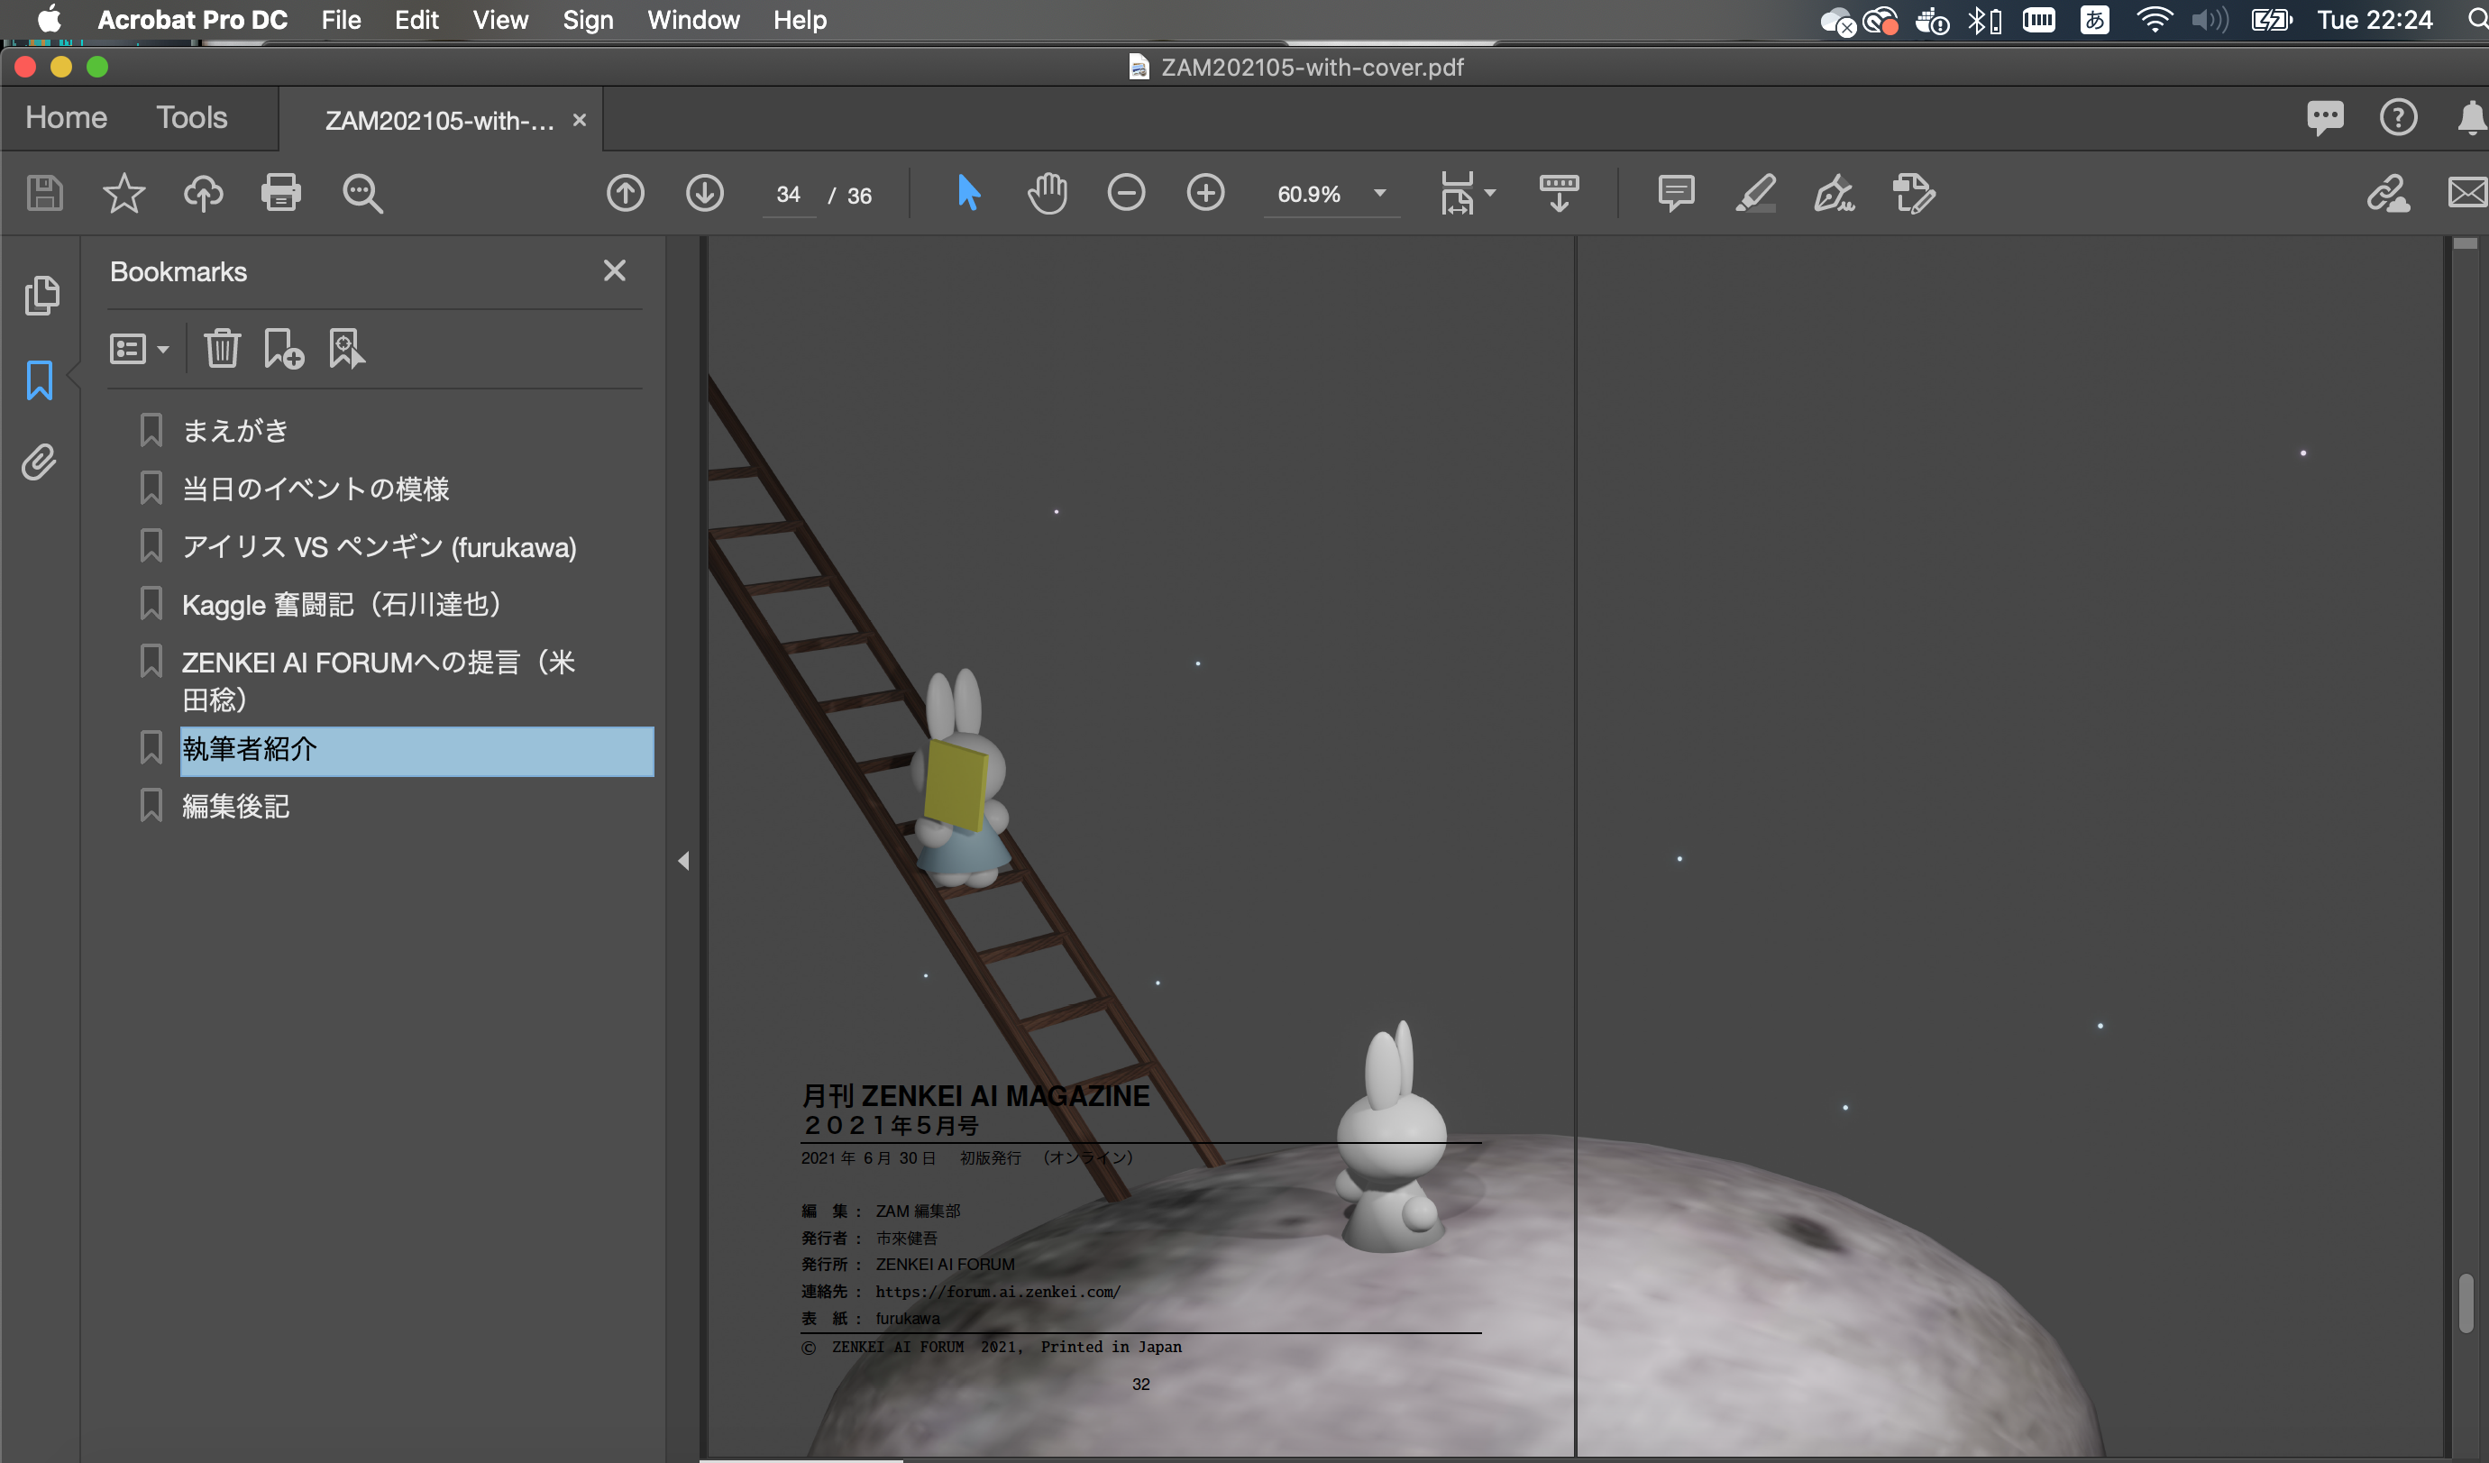
Task: Click the Save file icon
Action: [x=44, y=193]
